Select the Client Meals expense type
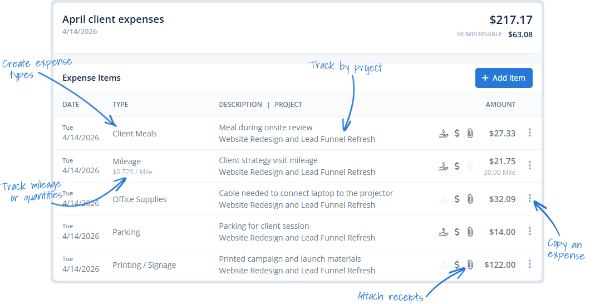595x304 pixels. point(135,134)
